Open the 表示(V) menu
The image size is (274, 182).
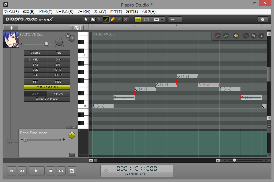coord(100,12)
